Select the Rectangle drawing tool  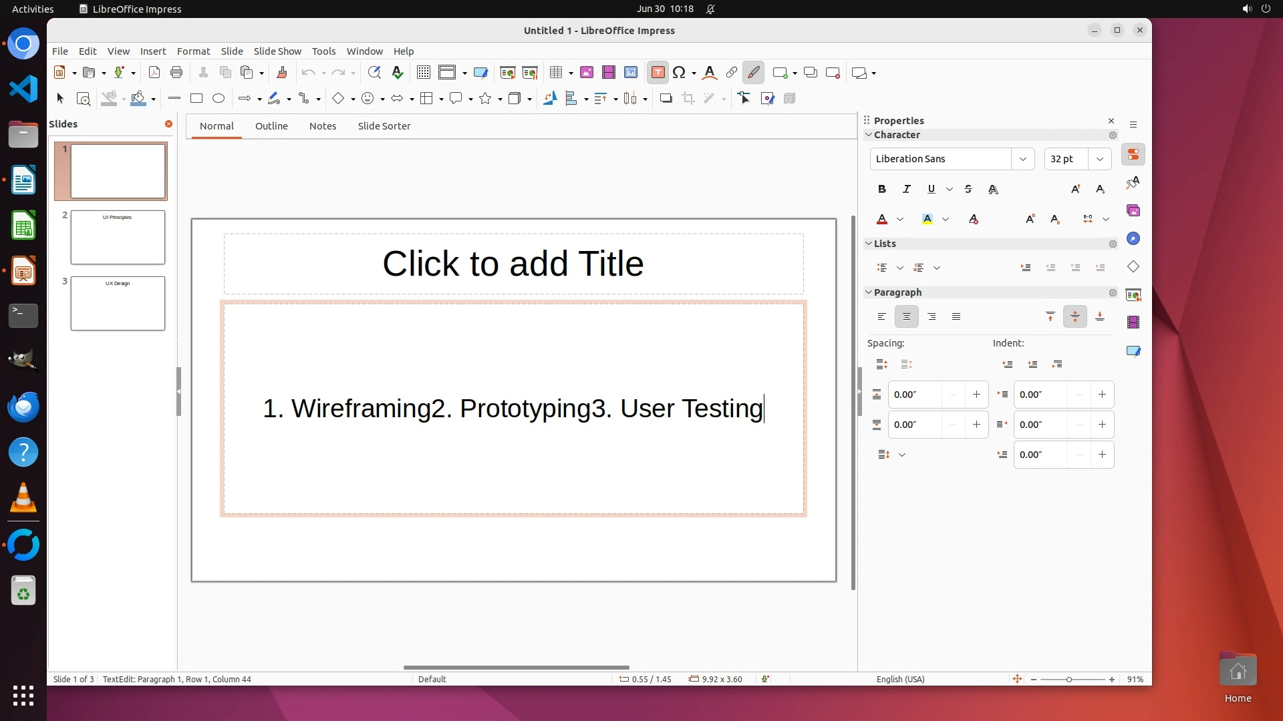pyautogui.click(x=196, y=99)
